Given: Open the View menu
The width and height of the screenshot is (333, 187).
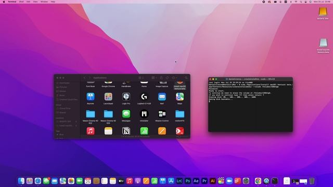Looking at the screenshot, I should 35,2.
